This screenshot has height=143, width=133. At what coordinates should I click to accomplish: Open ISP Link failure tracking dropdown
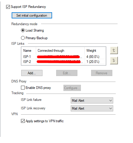coord(92,100)
